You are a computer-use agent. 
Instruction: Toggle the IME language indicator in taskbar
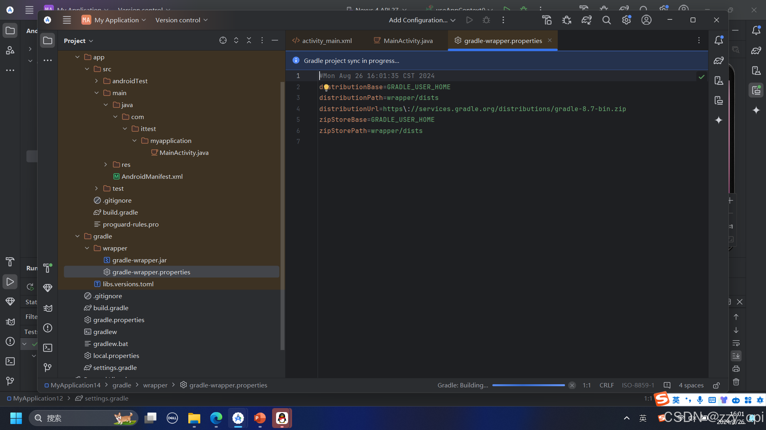click(x=643, y=418)
